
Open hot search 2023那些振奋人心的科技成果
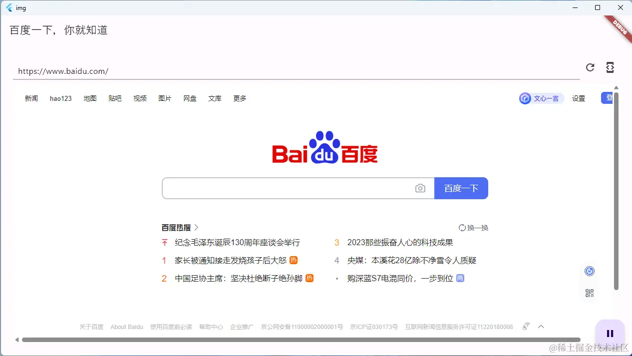pos(400,243)
